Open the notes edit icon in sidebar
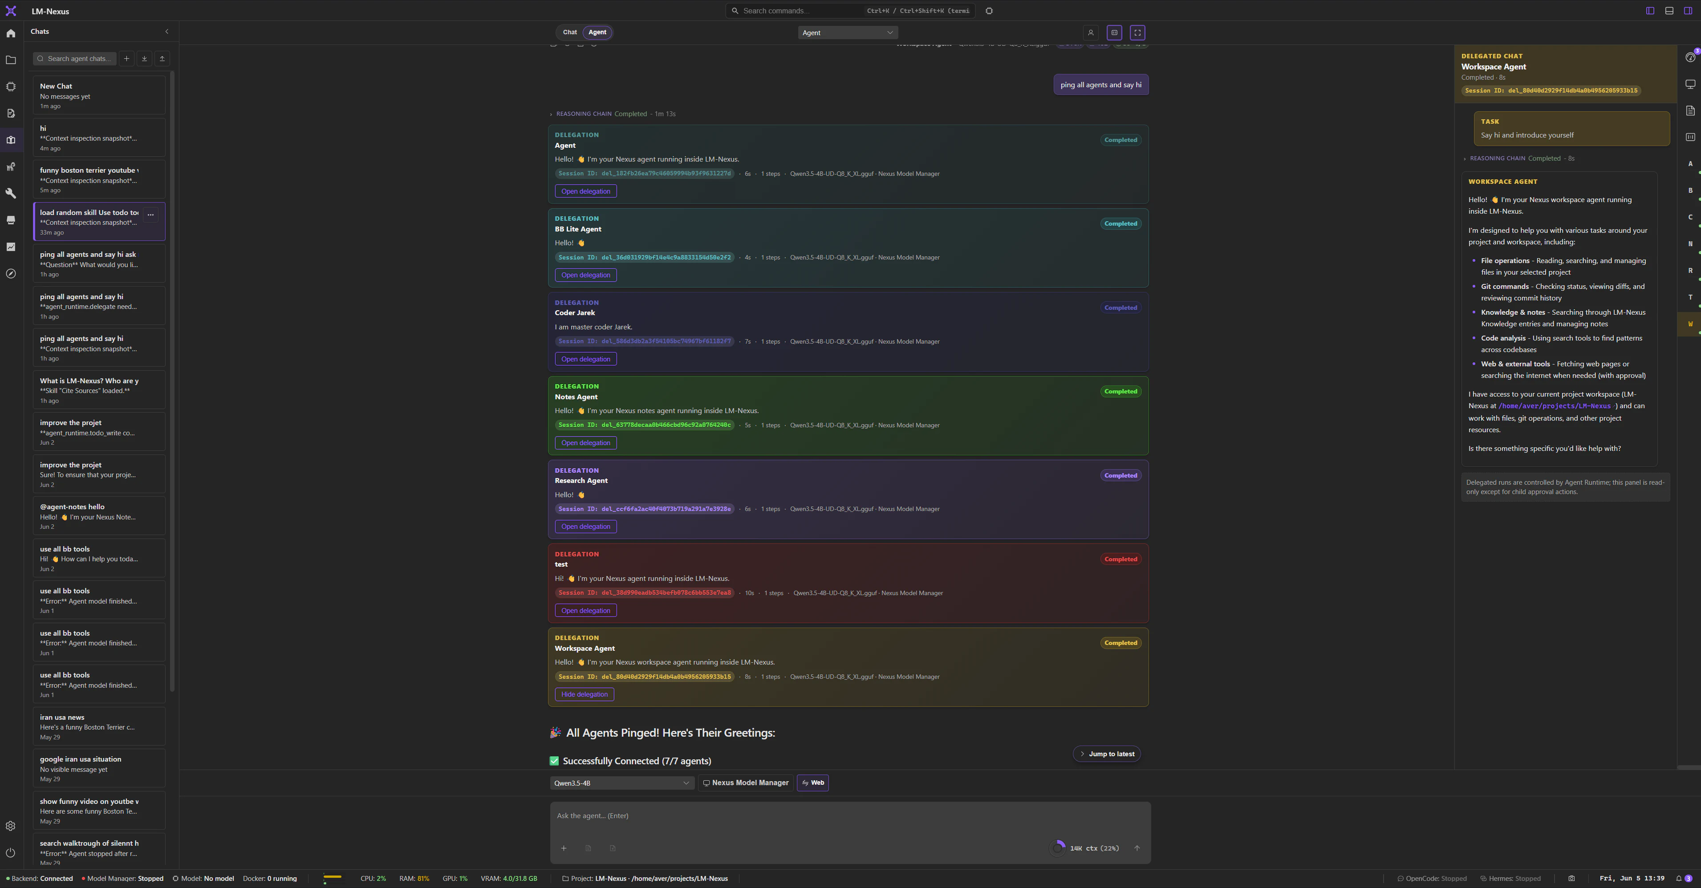 [x=11, y=114]
